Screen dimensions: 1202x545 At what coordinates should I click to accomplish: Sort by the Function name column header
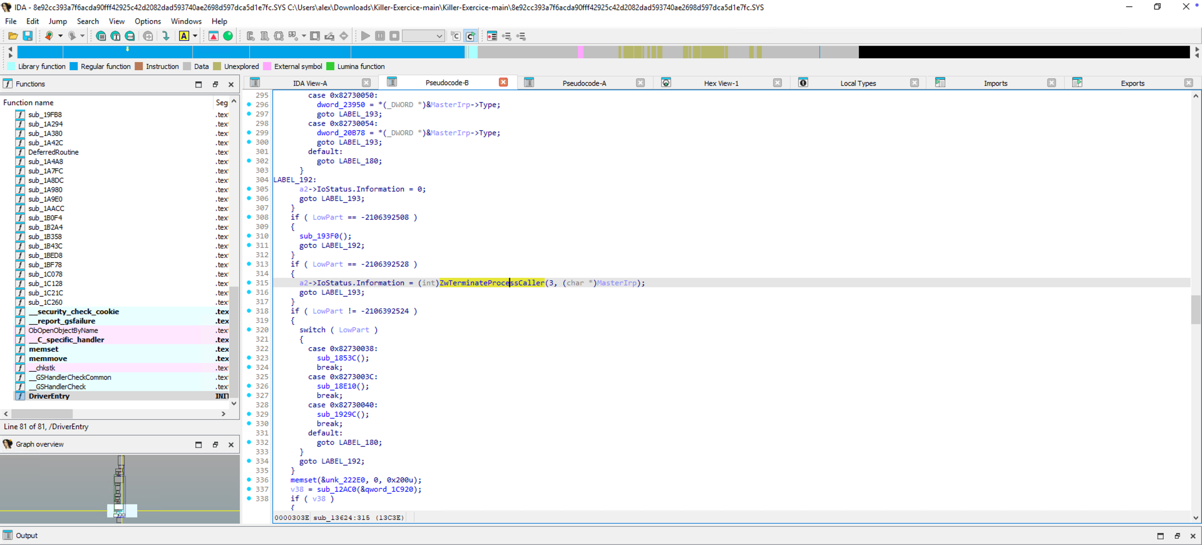(x=107, y=103)
